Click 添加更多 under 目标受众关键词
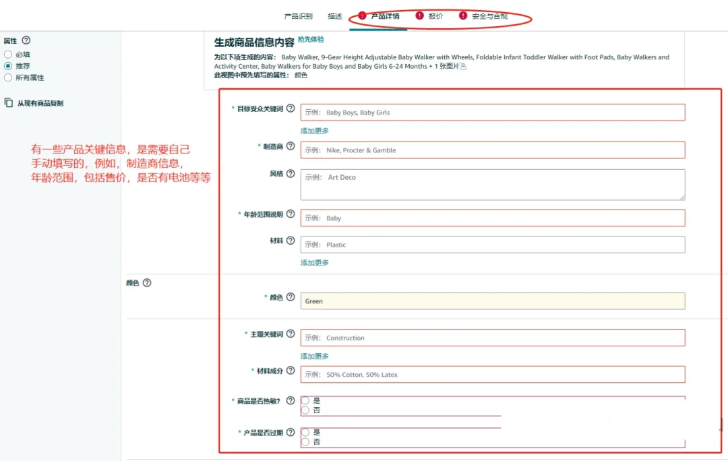 314,131
